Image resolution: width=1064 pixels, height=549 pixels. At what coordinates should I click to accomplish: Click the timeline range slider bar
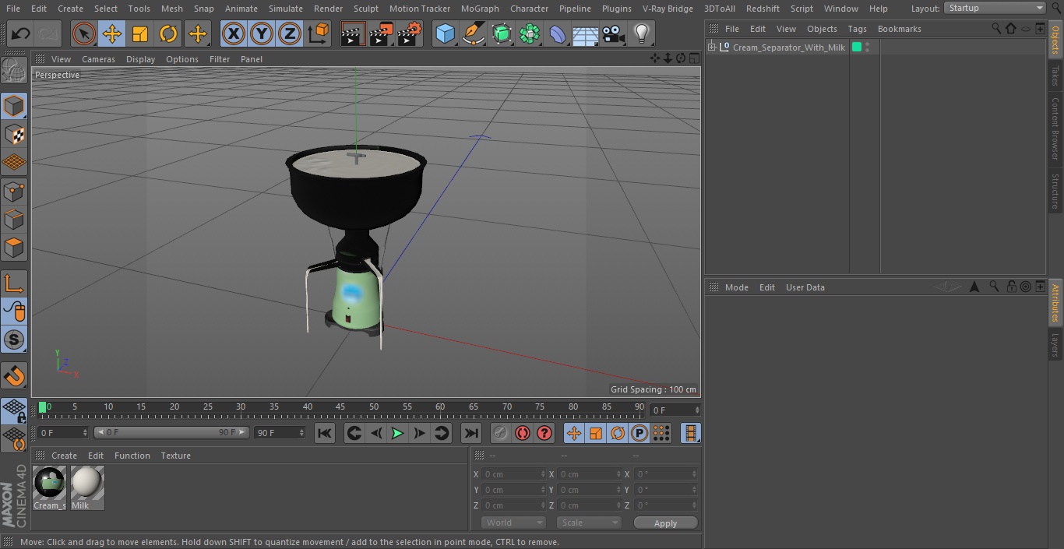pyautogui.click(x=171, y=432)
